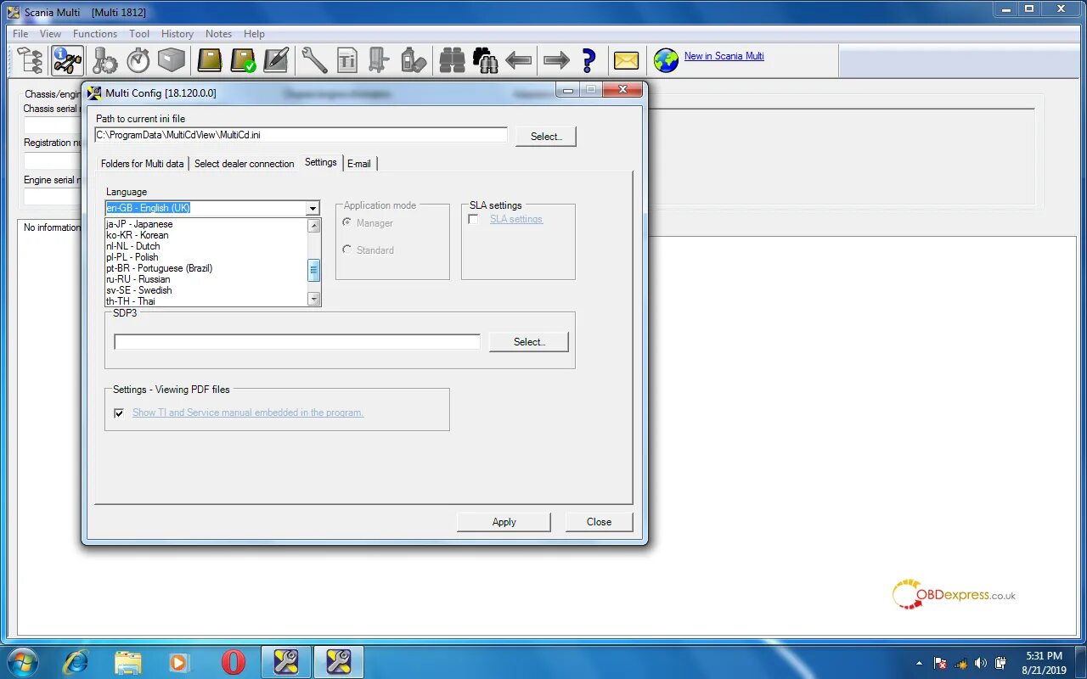Open the File menu
The image size is (1087, 679).
(x=20, y=34)
